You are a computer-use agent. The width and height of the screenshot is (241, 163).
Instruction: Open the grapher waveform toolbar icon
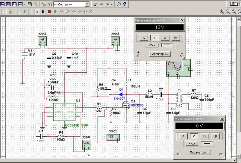[20, 4]
